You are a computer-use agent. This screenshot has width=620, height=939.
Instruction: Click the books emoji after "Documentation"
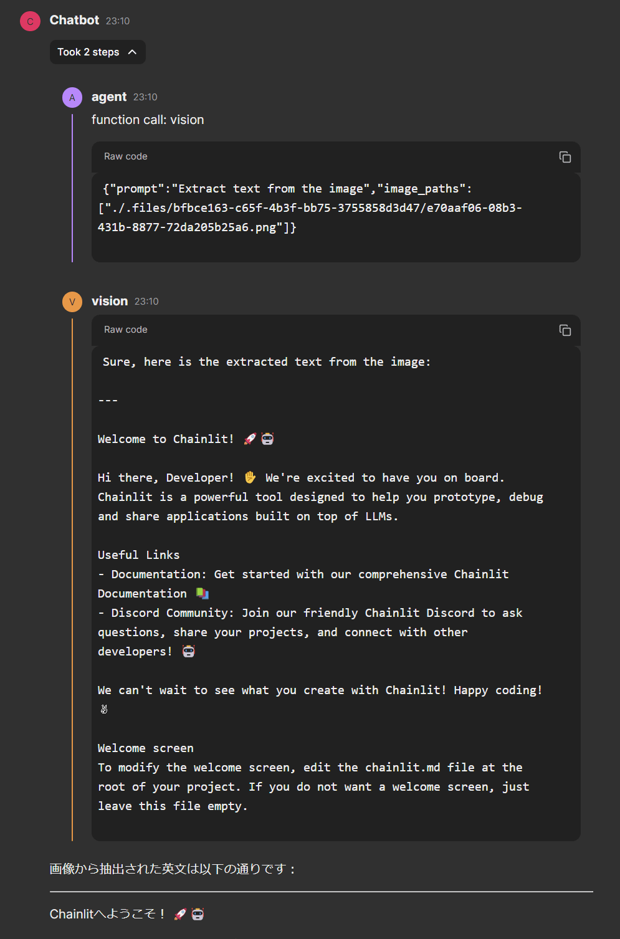coord(203,593)
